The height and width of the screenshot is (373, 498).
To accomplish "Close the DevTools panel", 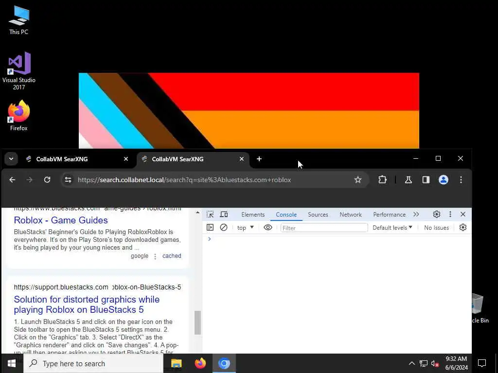I will (x=463, y=214).
